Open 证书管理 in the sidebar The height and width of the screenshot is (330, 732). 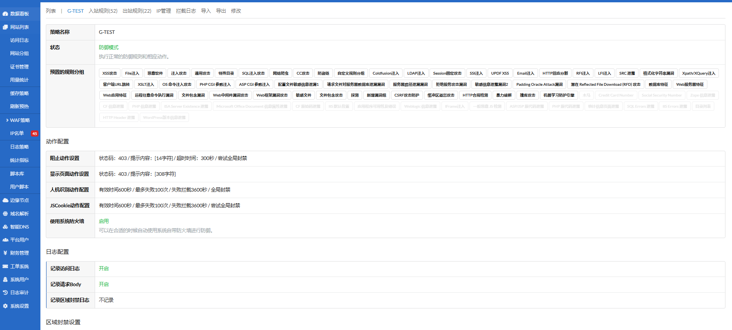pyautogui.click(x=19, y=67)
